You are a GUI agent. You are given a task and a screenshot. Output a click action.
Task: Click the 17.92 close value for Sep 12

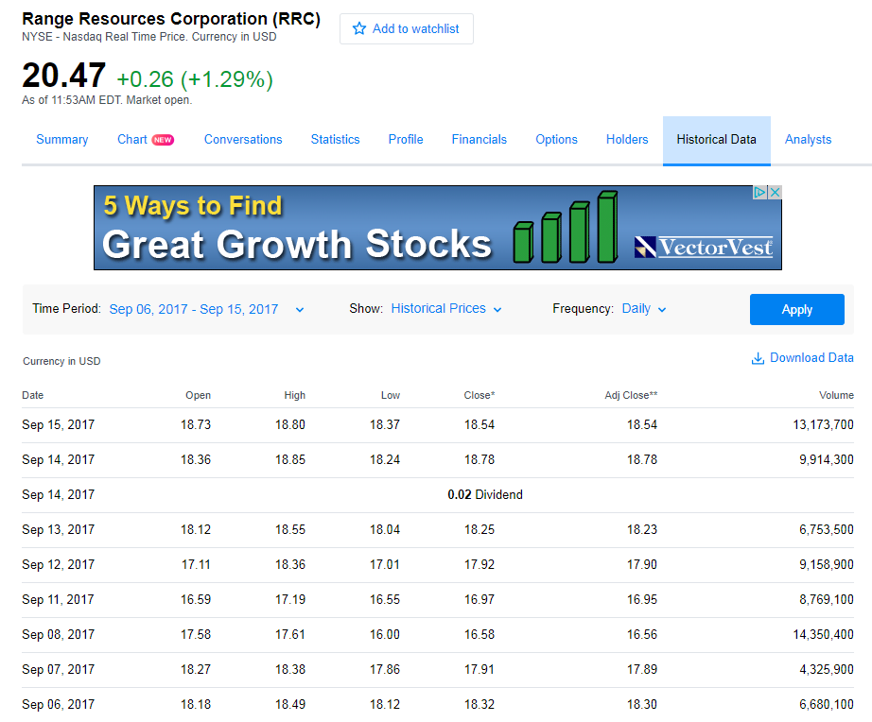[x=480, y=565]
